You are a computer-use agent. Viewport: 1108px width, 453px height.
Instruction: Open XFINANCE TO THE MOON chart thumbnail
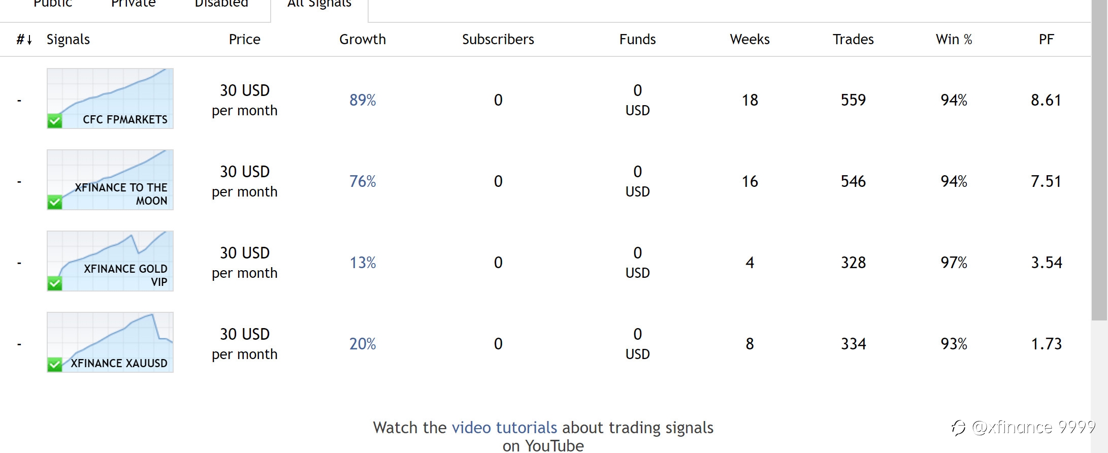(110, 180)
